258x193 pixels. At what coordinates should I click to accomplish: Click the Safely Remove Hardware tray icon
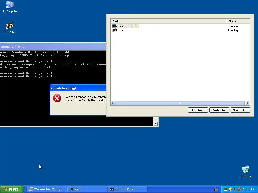[x=235, y=189]
